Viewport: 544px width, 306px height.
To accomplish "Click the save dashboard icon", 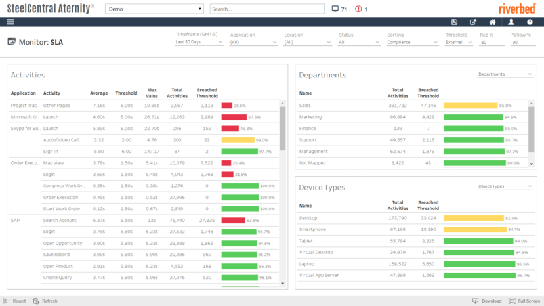I will tap(454, 22).
